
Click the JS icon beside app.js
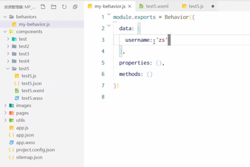point(11,128)
